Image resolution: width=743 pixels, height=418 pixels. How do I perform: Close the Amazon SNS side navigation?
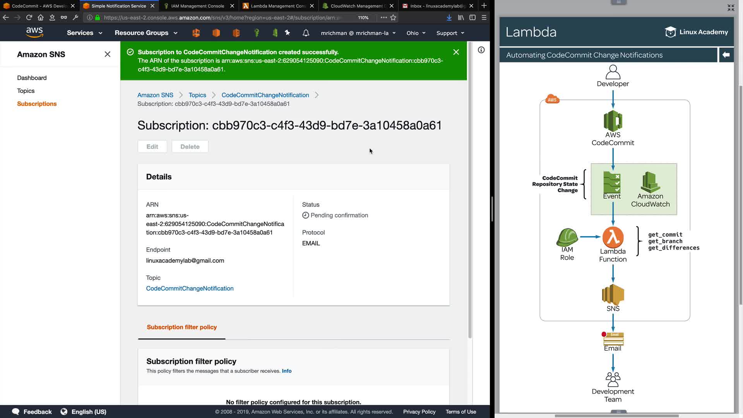coord(108,54)
